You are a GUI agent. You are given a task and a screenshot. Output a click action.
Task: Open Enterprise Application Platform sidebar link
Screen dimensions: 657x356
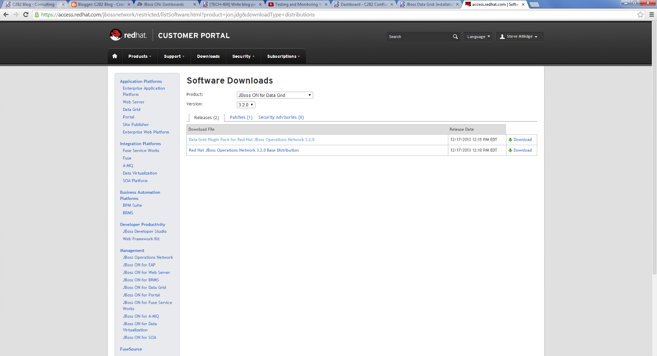pos(144,91)
